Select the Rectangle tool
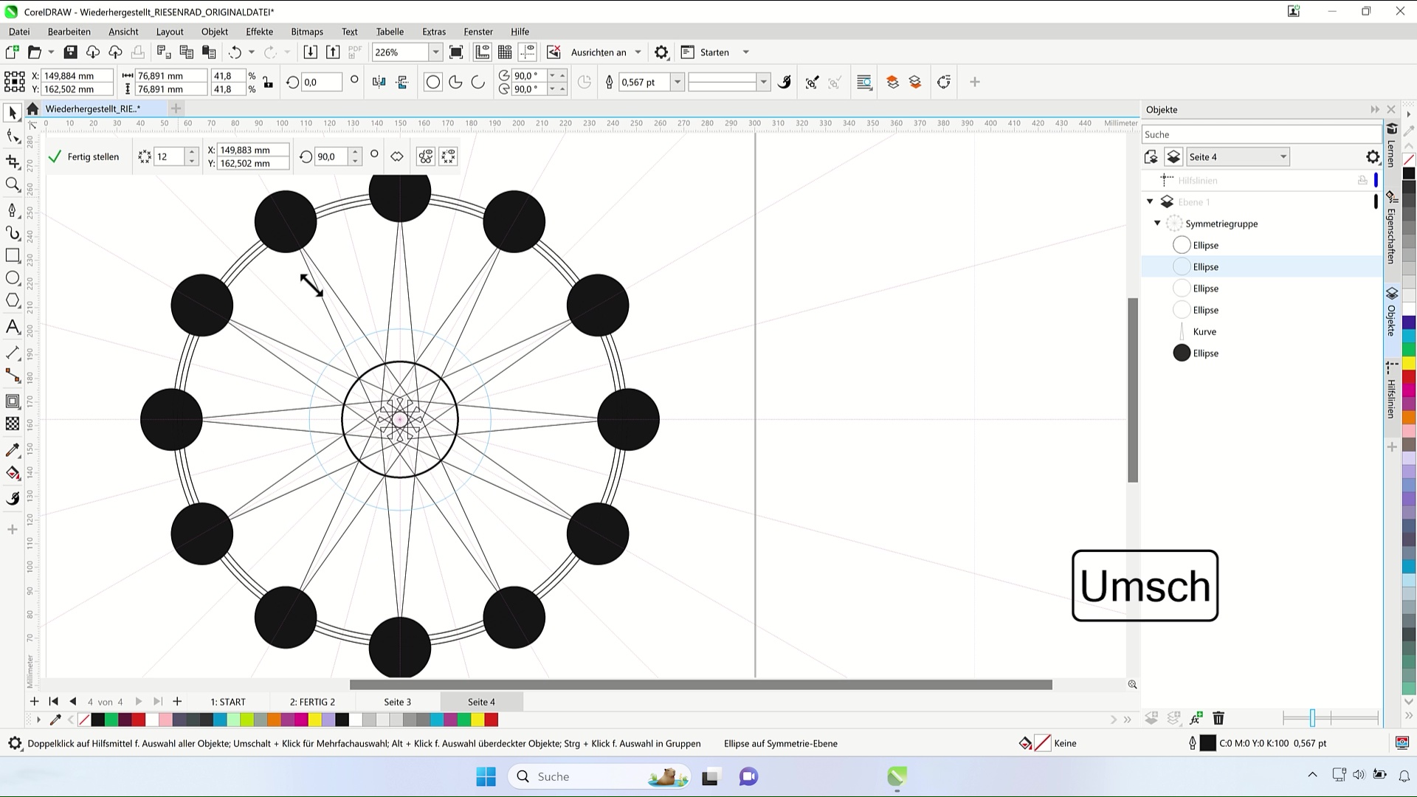Image resolution: width=1417 pixels, height=797 pixels. [x=13, y=255]
